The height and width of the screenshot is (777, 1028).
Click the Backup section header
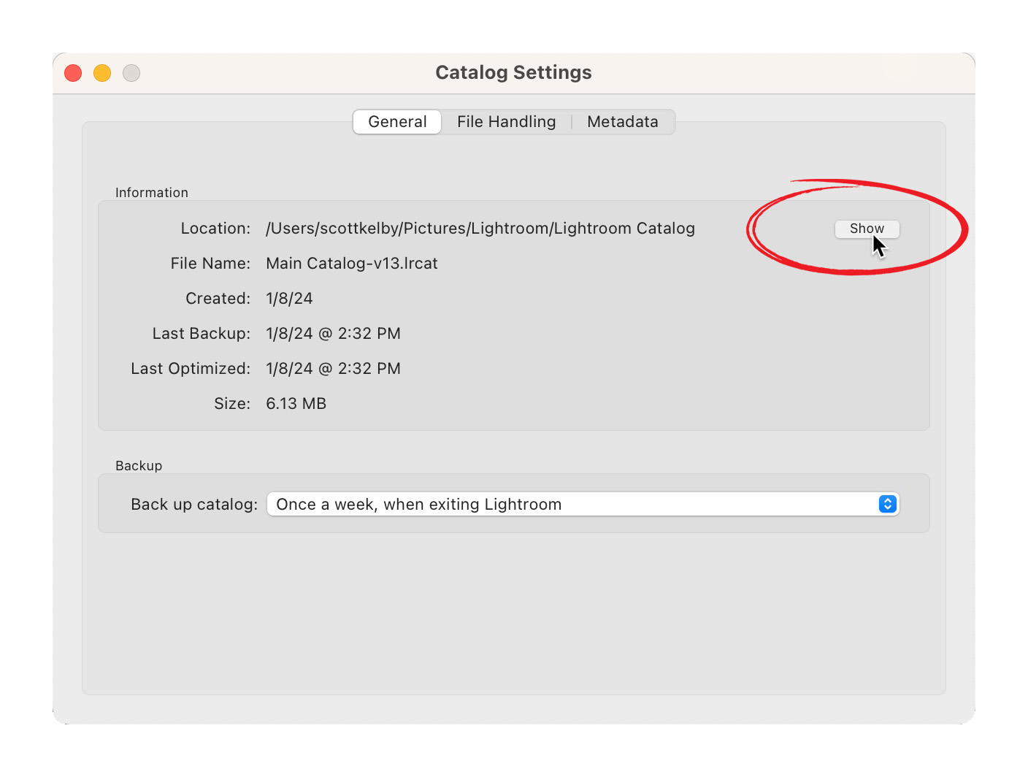click(139, 465)
